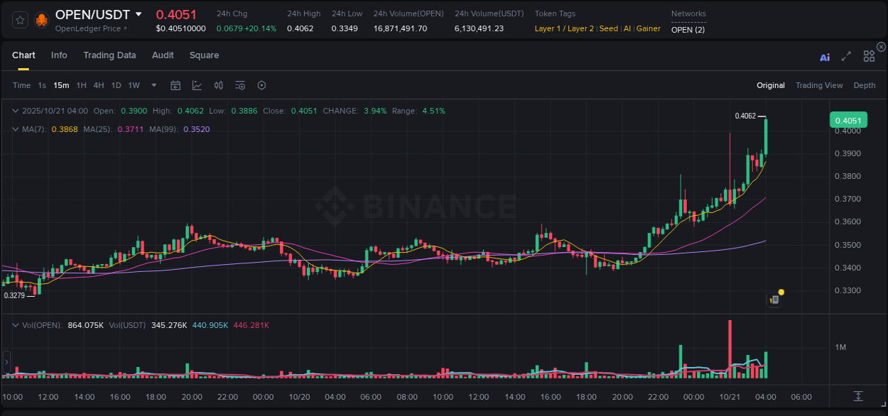The width and height of the screenshot is (888, 416).
Task: Open the chart widgets grid panel
Action: click(x=869, y=55)
